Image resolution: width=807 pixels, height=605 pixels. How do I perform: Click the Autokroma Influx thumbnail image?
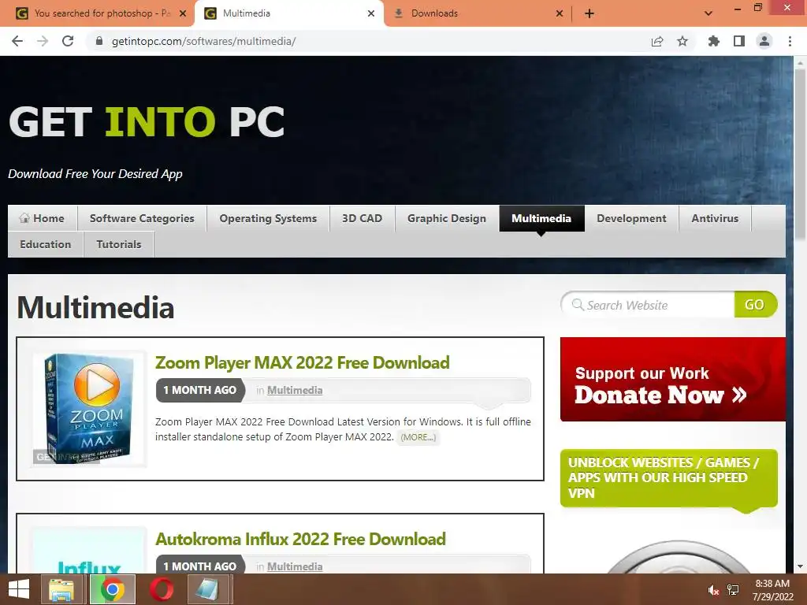90,551
